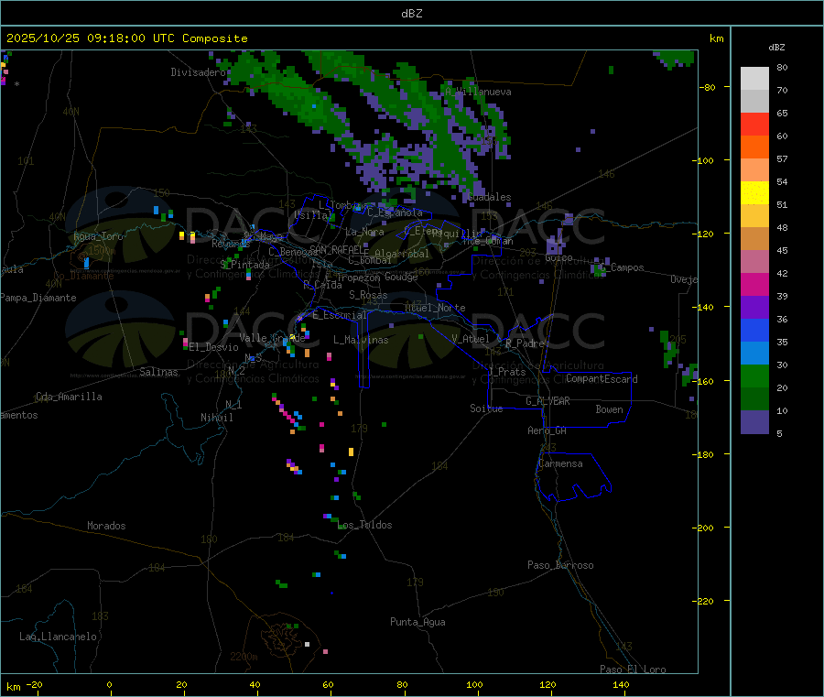This screenshot has height=697, width=824.
Task: Click the timestamp 2025/10/25 09:18:00 UTC Composite
Action: pyautogui.click(x=126, y=38)
